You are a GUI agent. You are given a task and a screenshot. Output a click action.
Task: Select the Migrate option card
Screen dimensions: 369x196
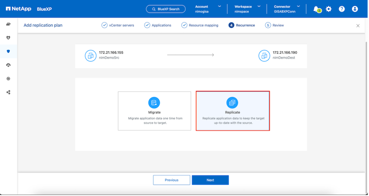154,111
